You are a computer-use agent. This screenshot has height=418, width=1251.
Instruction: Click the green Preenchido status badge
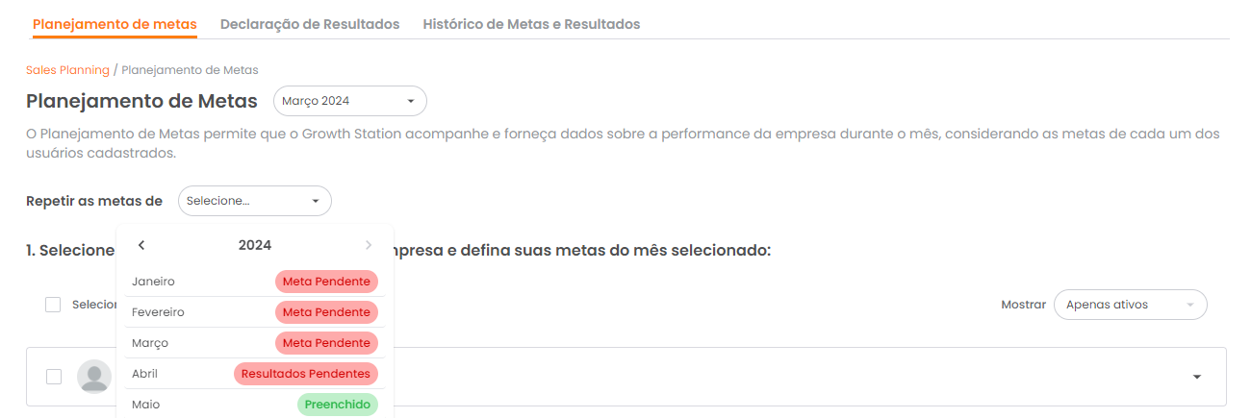click(x=337, y=405)
